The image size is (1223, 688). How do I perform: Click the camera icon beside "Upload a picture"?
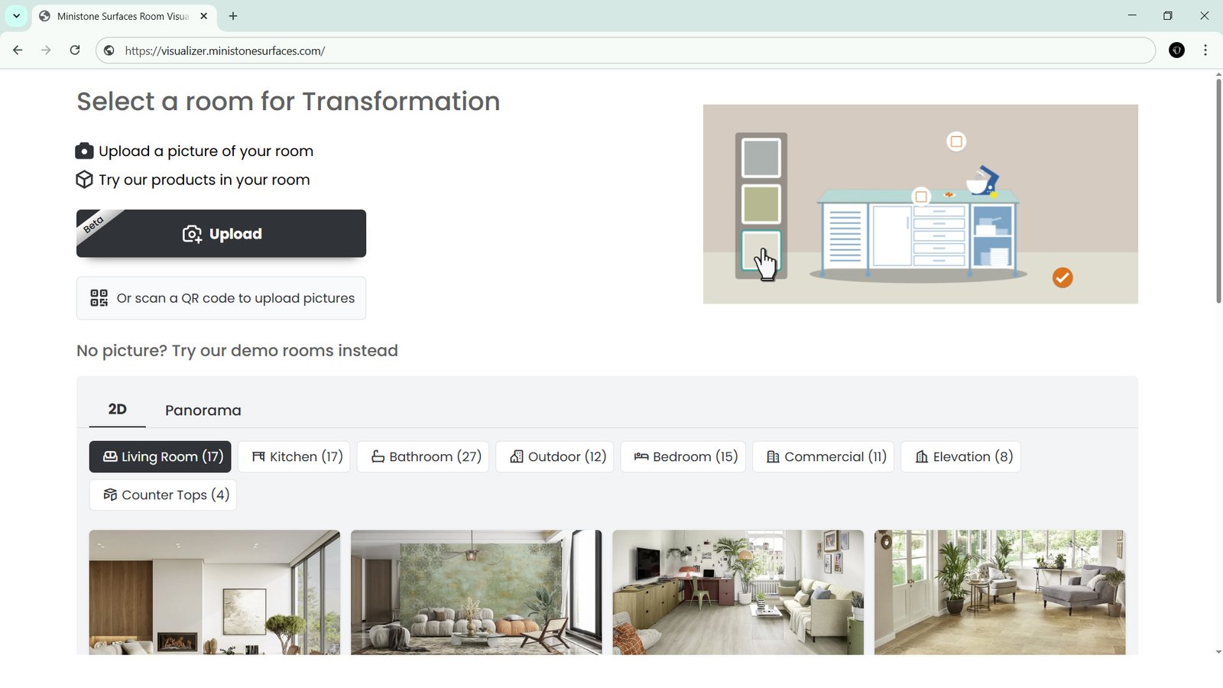84,151
